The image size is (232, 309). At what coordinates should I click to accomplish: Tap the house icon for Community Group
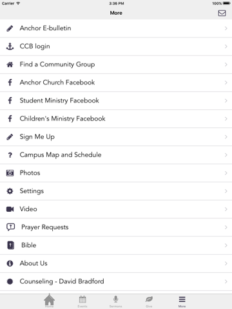pos(10,64)
